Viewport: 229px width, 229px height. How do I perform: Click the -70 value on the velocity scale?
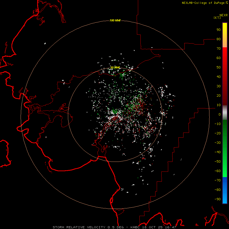pos(218,180)
